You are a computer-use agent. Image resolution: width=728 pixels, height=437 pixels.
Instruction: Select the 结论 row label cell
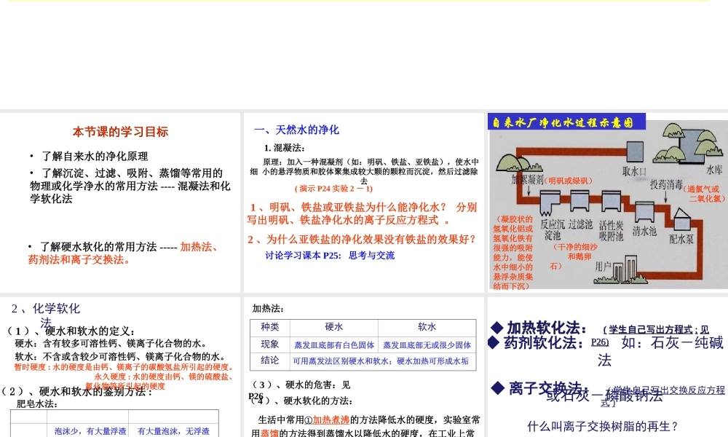click(x=269, y=361)
